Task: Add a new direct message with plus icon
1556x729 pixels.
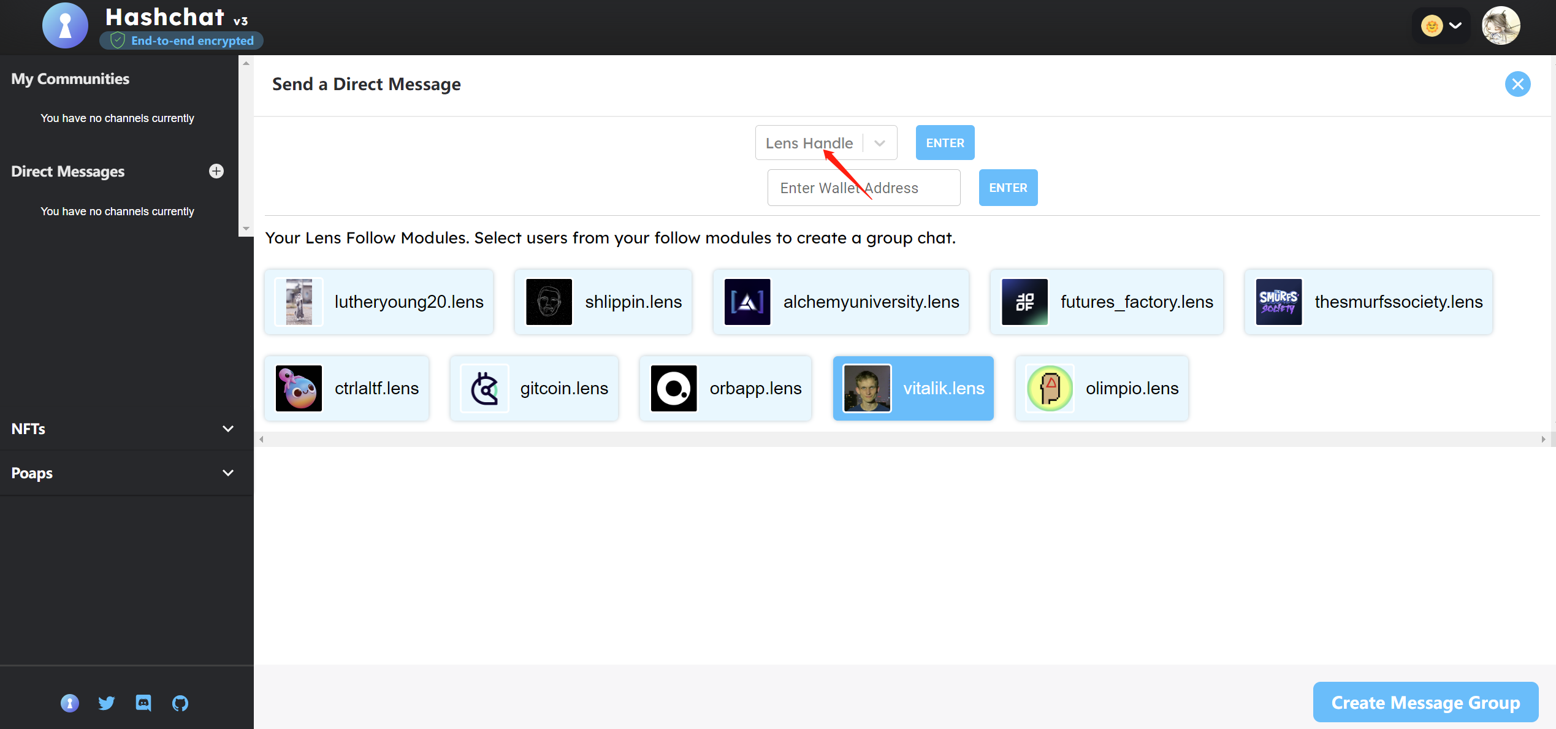Action: pyautogui.click(x=216, y=171)
